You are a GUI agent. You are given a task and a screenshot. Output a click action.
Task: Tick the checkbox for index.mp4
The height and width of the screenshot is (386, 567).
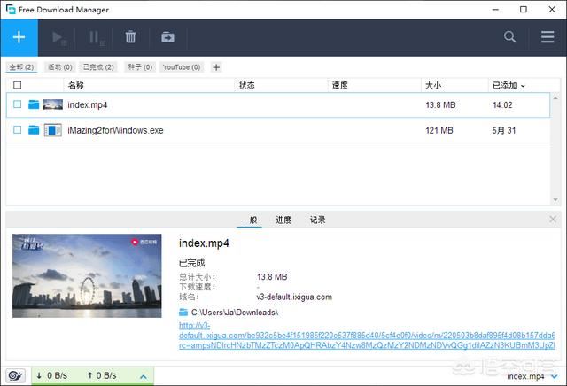point(17,104)
